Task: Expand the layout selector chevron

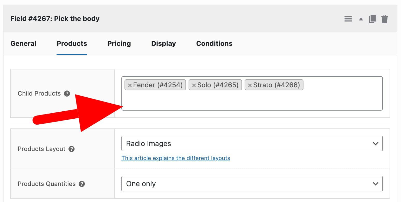Action: 376,143
